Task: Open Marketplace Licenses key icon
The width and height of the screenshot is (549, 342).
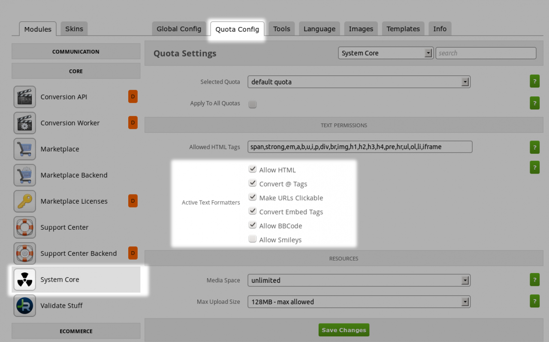Action: click(24, 201)
